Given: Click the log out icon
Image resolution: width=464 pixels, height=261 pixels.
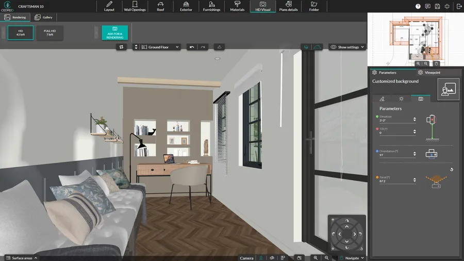Looking at the screenshot, I should tap(459, 6).
